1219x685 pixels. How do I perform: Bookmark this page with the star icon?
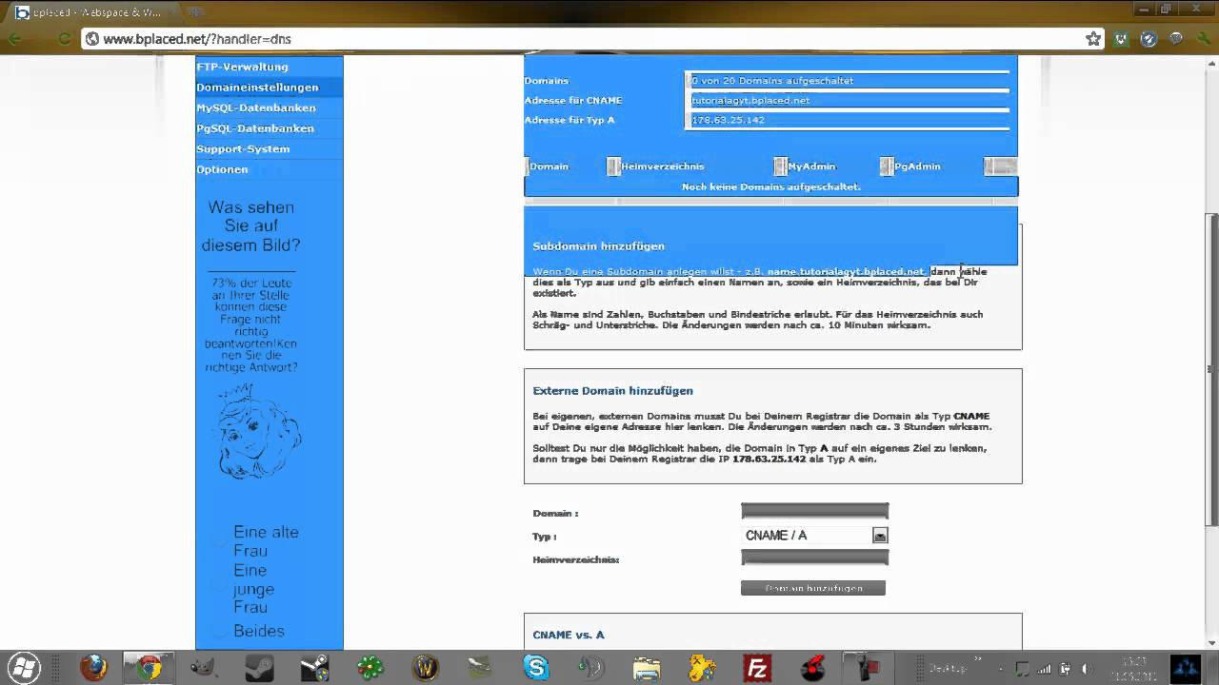1093,39
